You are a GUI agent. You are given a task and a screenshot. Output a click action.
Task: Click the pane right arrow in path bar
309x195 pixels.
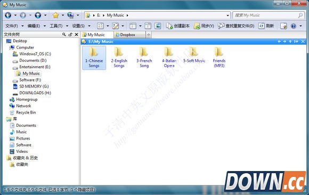284,42
